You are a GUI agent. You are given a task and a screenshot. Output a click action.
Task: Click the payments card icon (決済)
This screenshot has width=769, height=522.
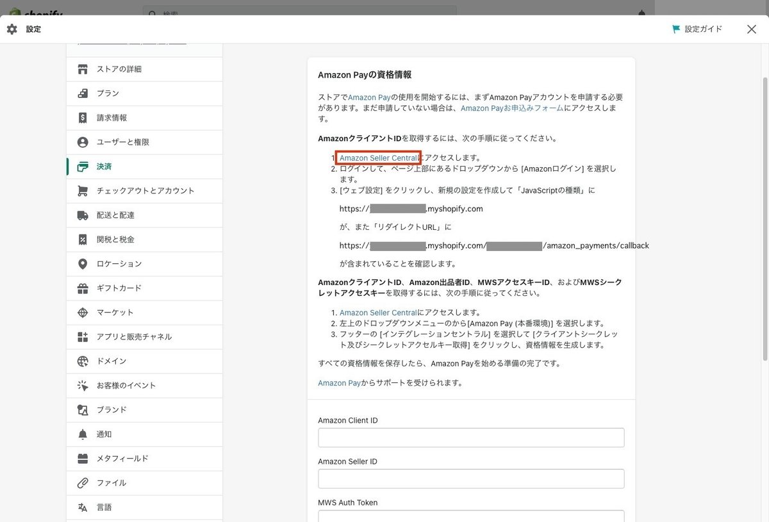tap(83, 167)
